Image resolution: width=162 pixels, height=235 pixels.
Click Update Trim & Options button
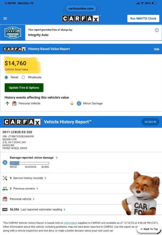(24, 88)
